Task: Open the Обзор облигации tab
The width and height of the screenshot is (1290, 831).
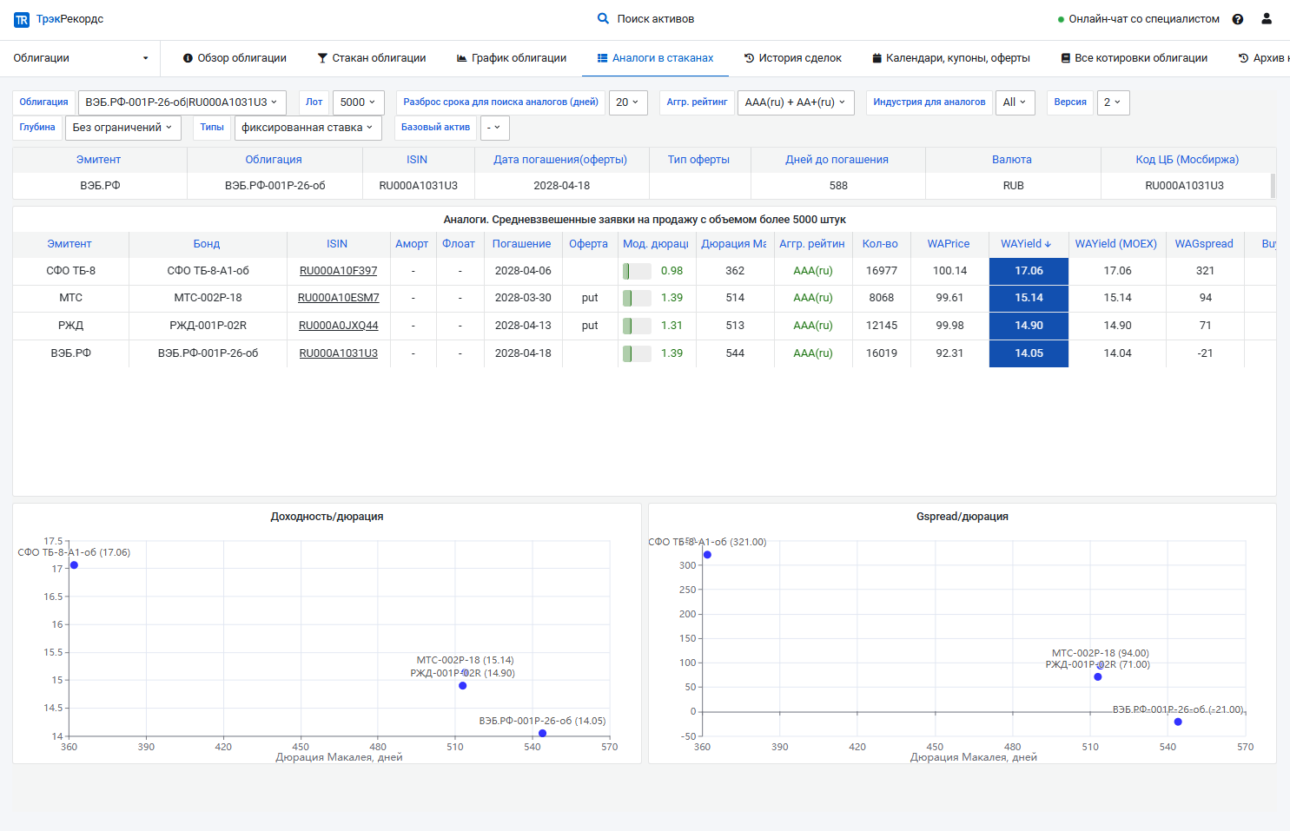Action: [x=235, y=58]
